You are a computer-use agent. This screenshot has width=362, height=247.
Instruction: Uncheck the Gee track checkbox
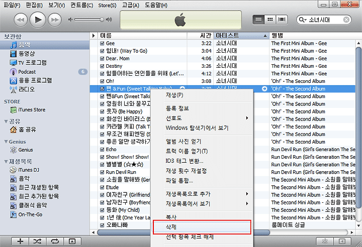click(x=102, y=43)
